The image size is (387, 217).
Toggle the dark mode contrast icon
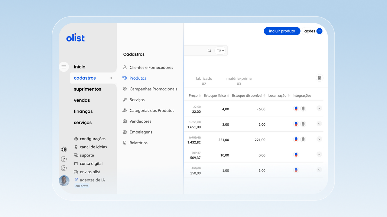[64, 149]
